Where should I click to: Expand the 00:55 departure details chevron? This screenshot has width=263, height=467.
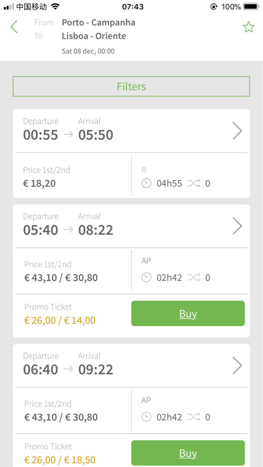click(x=237, y=131)
